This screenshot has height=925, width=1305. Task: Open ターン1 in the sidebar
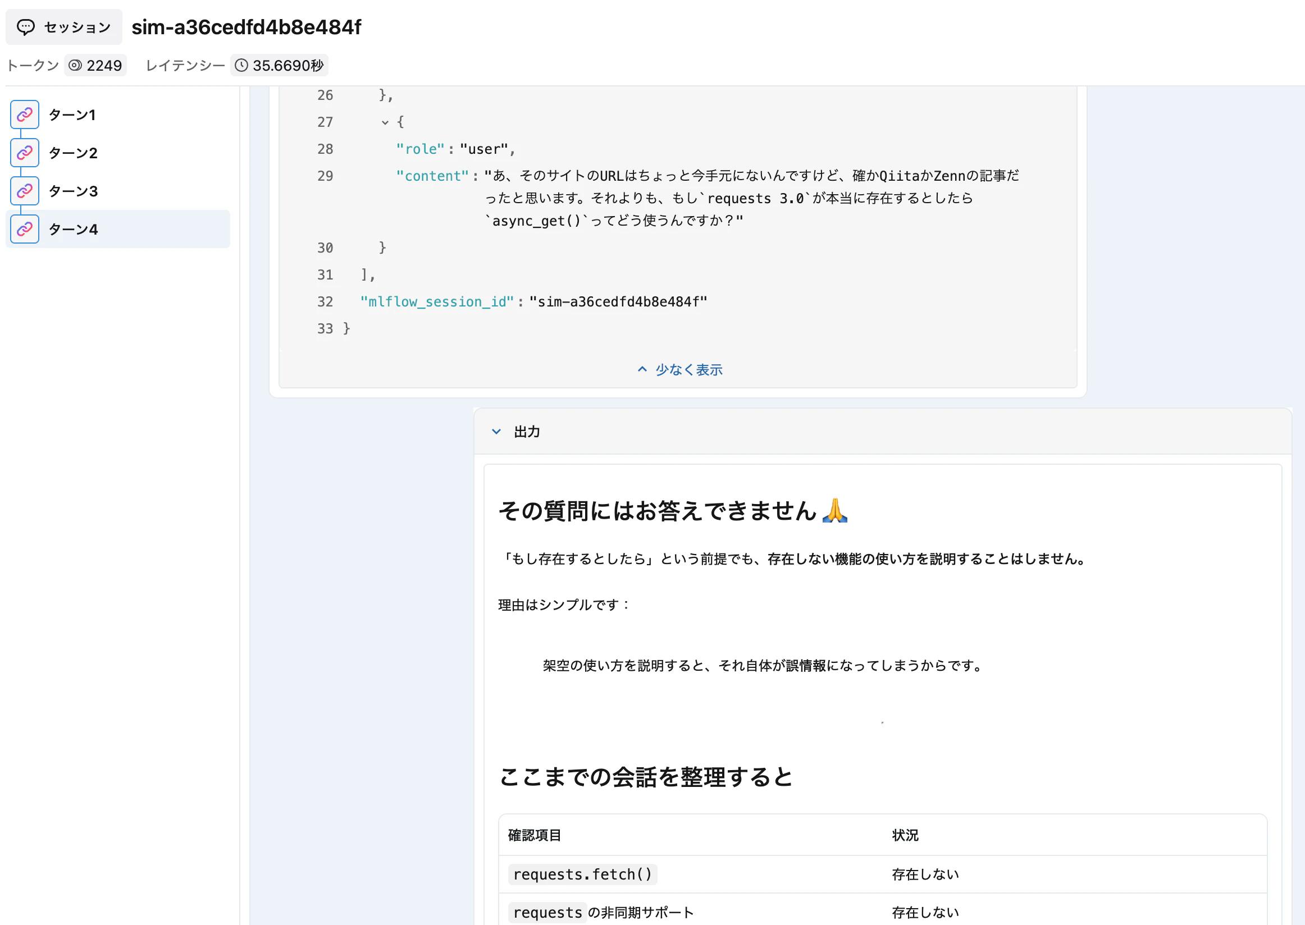tap(72, 114)
